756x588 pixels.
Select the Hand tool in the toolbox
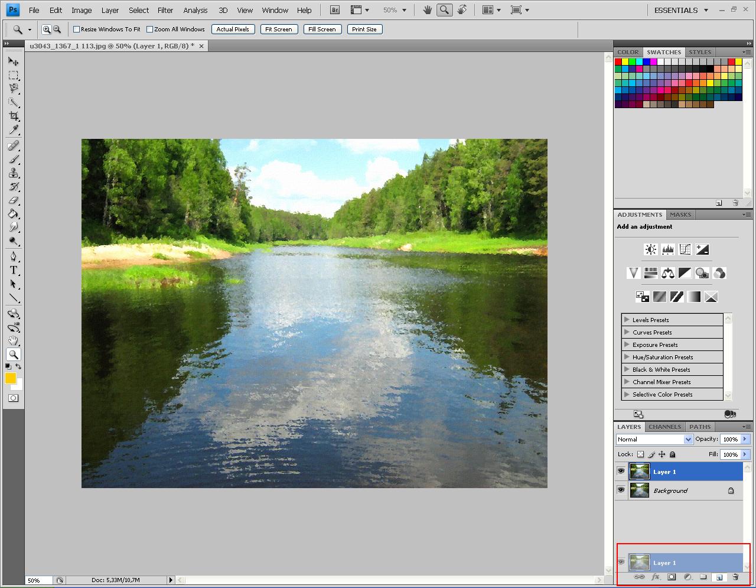14,340
